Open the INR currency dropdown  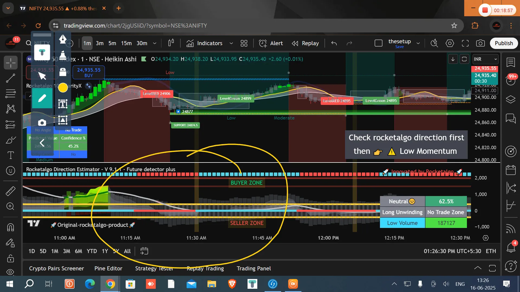point(485,59)
